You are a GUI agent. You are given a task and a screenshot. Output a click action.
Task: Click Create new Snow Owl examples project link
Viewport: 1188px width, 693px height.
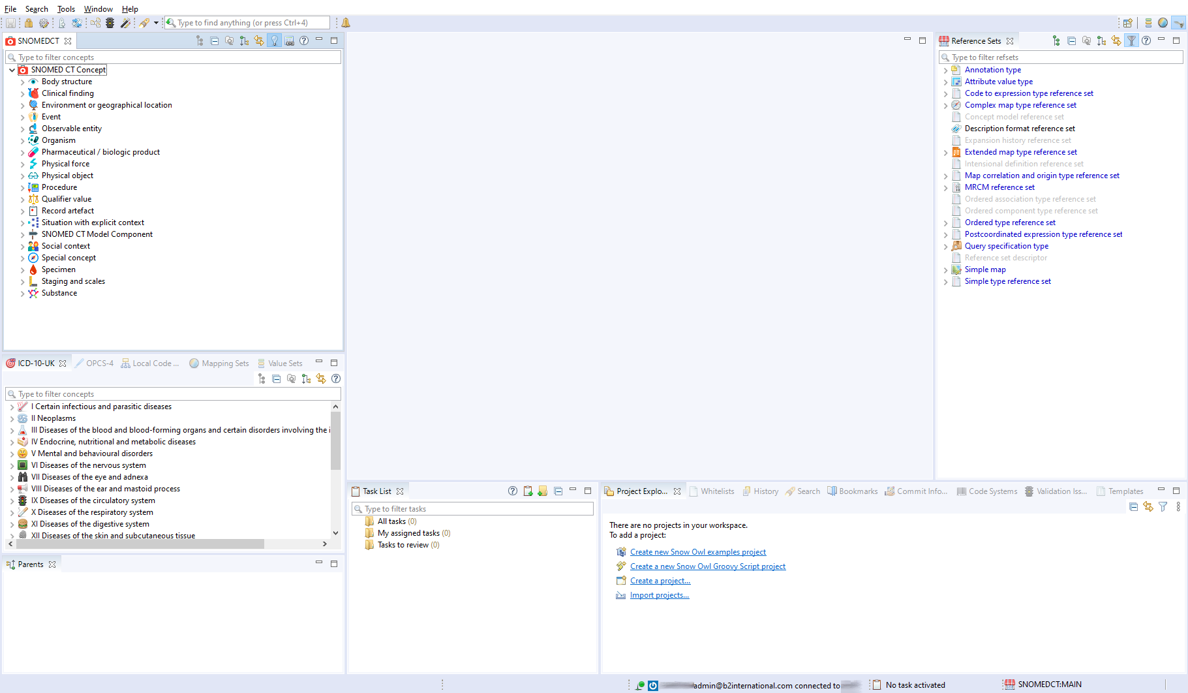coord(697,552)
